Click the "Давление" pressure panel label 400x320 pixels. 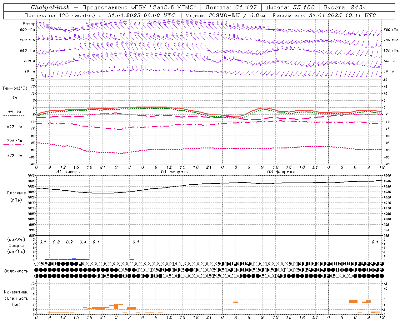click(x=16, y=193)
